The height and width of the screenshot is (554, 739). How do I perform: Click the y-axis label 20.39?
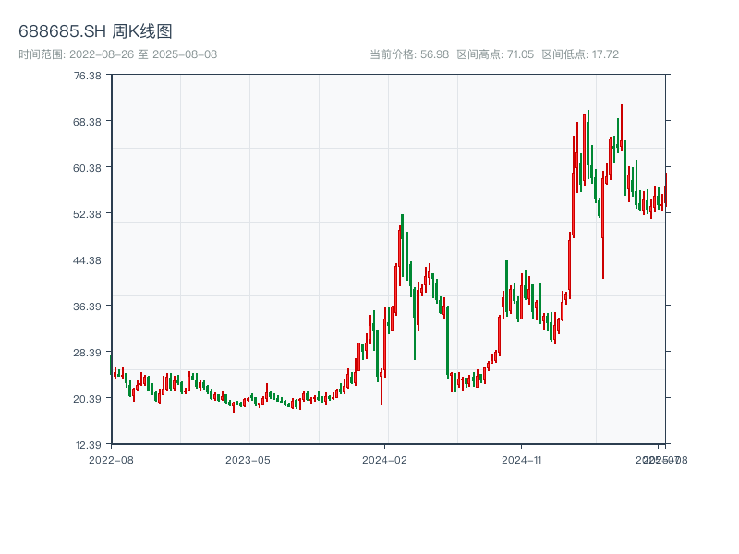(x=87, y=399)
